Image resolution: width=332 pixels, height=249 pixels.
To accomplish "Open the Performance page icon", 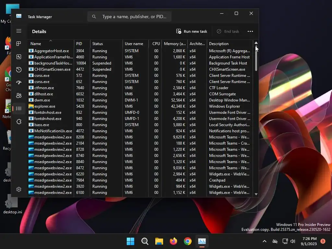I will pyautogui.click(x=19, y=57).
